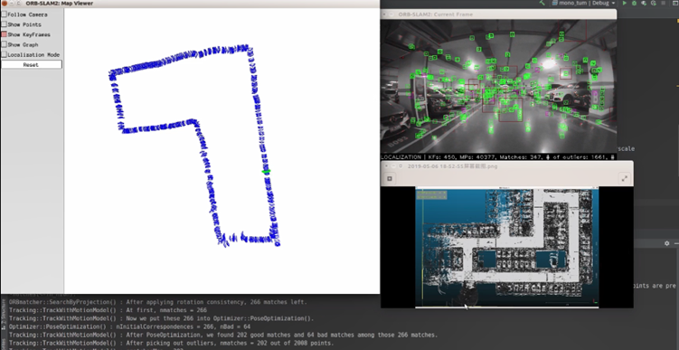Click the build hammer icon
This screenshot has height=350, width=679.
[542, 3]
